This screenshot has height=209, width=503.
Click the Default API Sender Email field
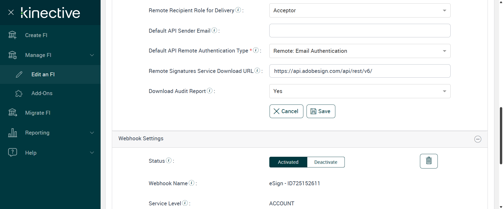(360, 31)
